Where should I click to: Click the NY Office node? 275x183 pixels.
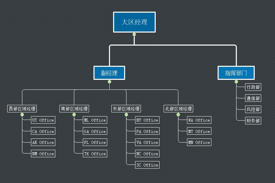pos(147,120)
